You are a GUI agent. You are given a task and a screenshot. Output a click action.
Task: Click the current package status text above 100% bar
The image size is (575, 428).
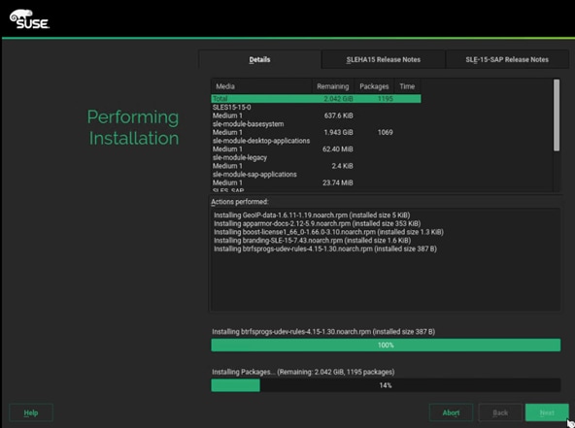tap(323, 332)
